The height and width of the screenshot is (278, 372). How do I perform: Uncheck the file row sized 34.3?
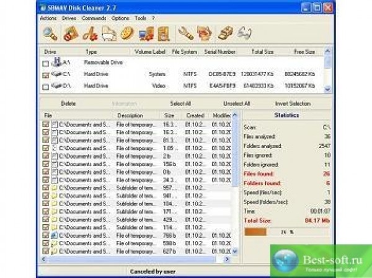[45, 180]
